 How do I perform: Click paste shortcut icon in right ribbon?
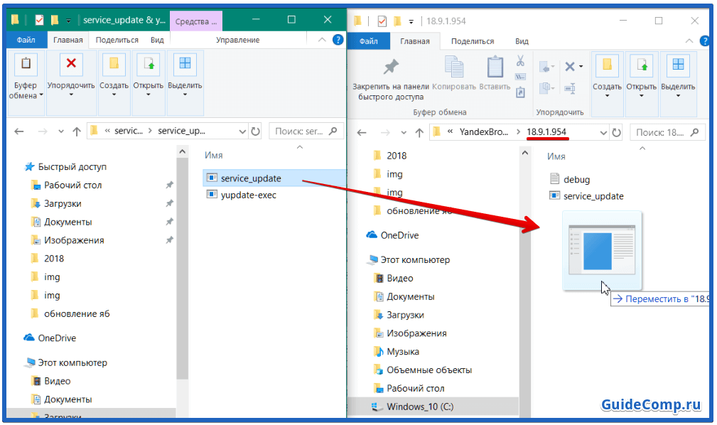click(520, 93)
